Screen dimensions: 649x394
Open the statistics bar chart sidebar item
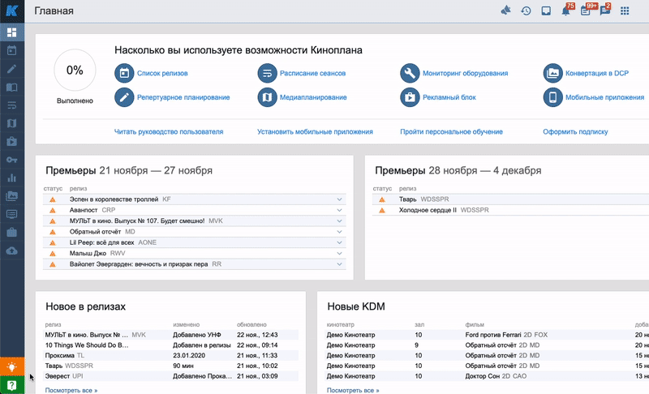click(12, 178)
